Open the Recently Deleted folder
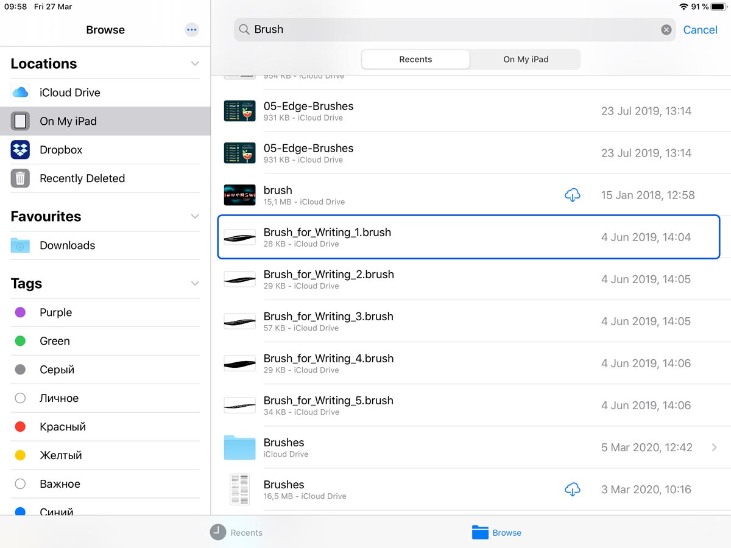Image resolution: width=731 pixels, height=548 pixels. point(82,178)
